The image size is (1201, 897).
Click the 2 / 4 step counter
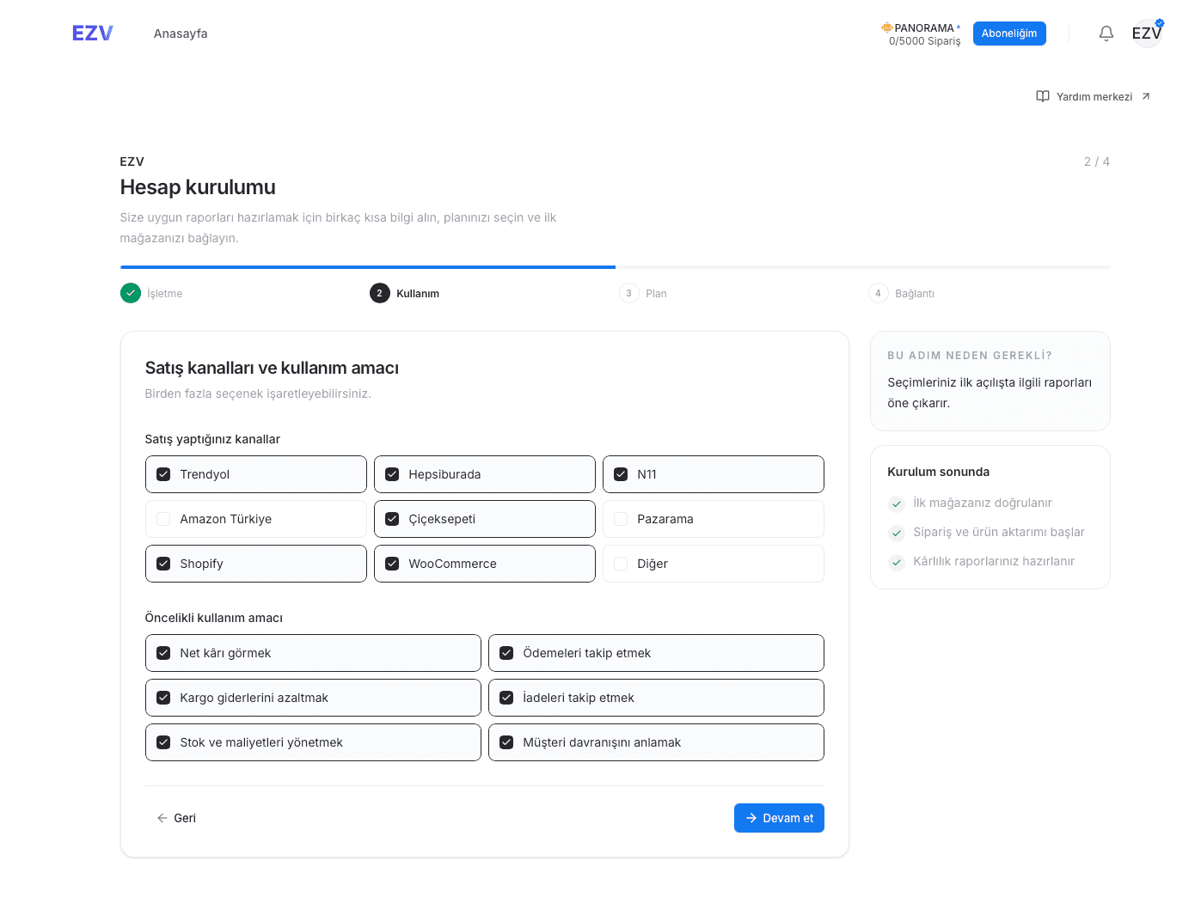click(1097, 162)
